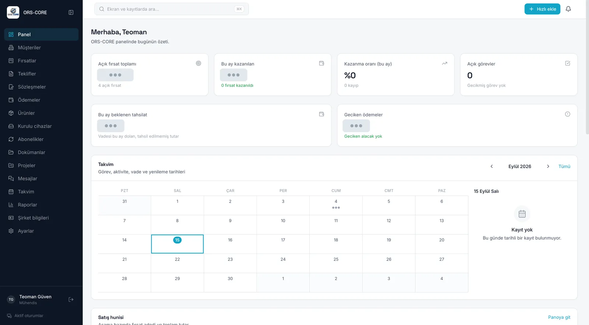Screen dimensions: 589x325
Task: Click the Hızlı ekle button
Action: [542, 9]
